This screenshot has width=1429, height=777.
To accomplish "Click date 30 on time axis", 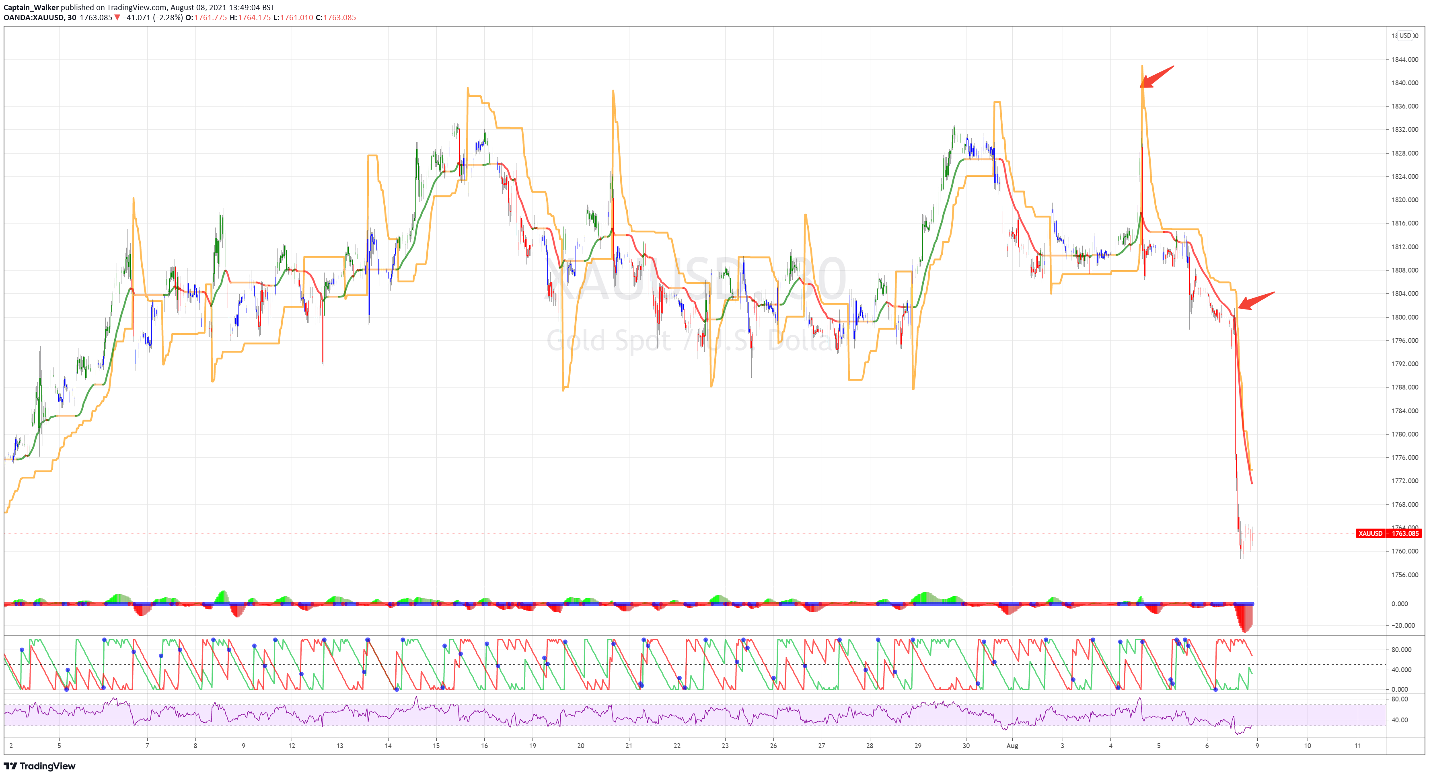I will [x=966, y=745].
